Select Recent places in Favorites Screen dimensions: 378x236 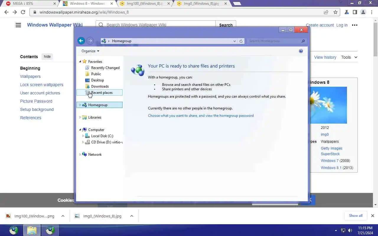(x=100, y=93)
